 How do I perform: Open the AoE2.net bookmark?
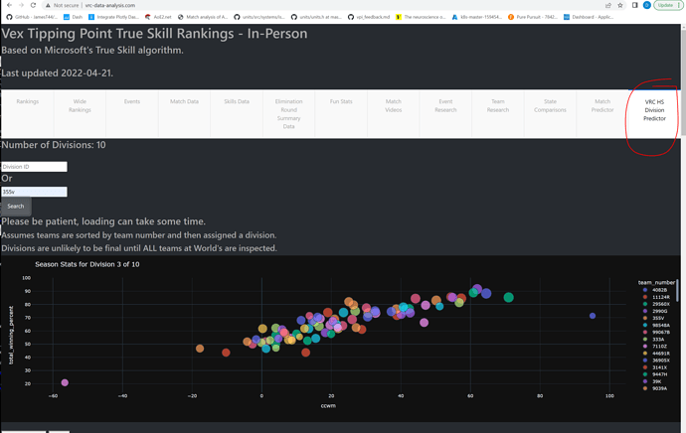point(158,17)
